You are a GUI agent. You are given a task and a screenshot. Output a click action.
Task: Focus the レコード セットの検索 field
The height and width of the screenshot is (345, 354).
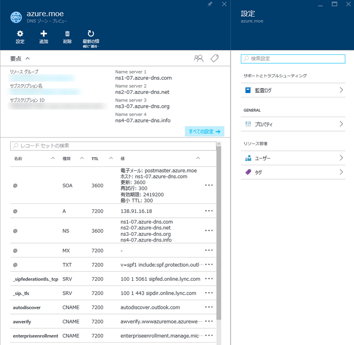(113, 146)
